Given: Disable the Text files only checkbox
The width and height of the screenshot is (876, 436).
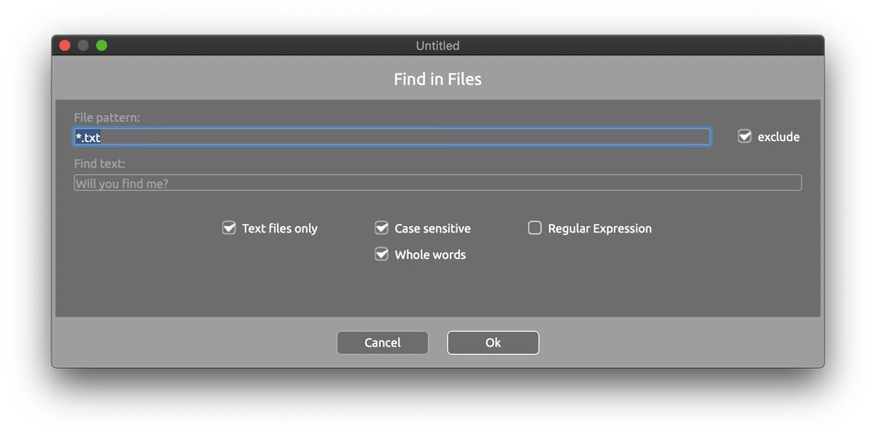Looking at the screenshot, I should click(230, 228).
